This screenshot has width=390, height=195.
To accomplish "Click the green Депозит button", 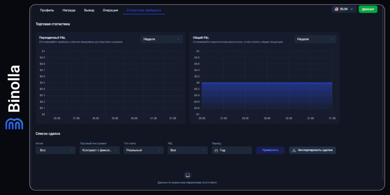I will (368, 9).
